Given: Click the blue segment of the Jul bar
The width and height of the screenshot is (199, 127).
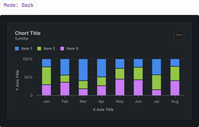Looking at the screenshot, I should click(157, 67).
